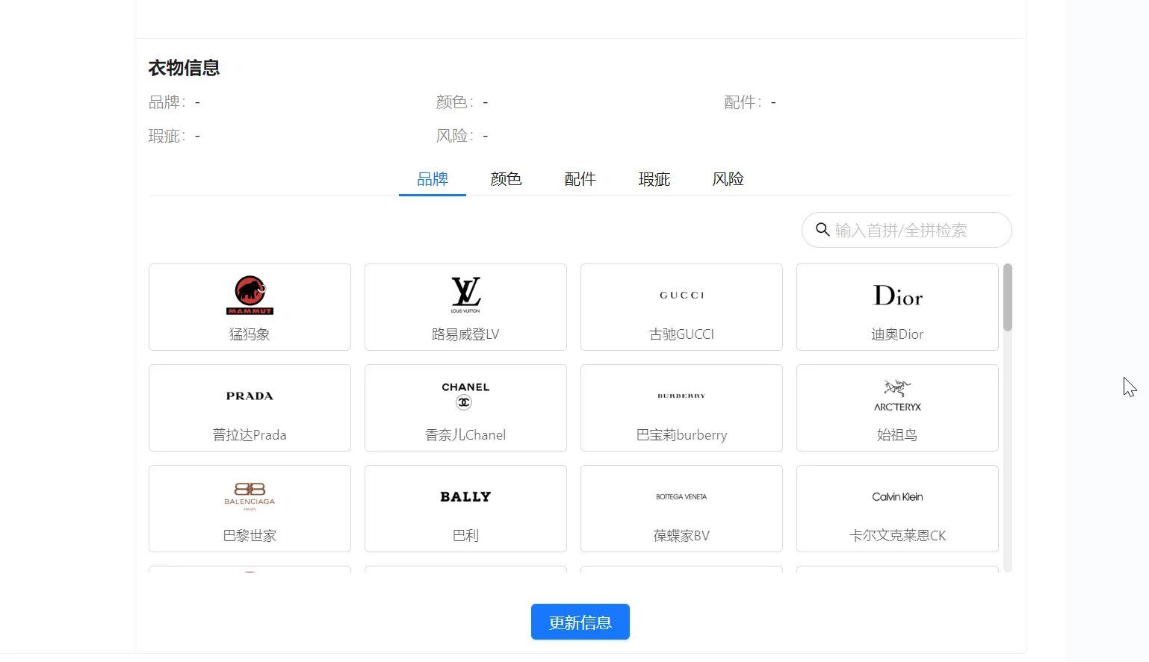Select the Mammut mammoth brand logo
This screenshot has width=1149, height=662.
[250, 295]
